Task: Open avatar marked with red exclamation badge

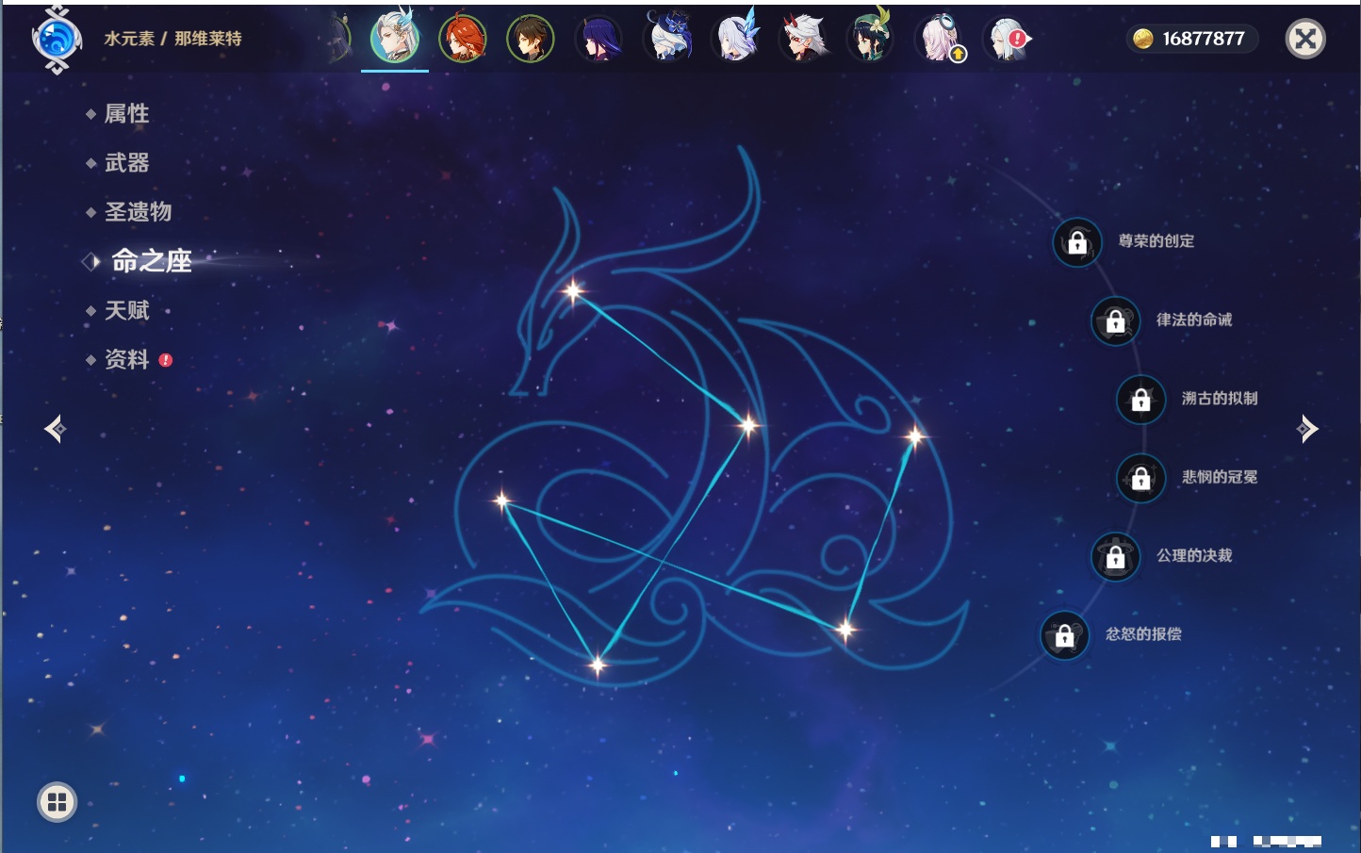Action: click(x=1007, y=39)
